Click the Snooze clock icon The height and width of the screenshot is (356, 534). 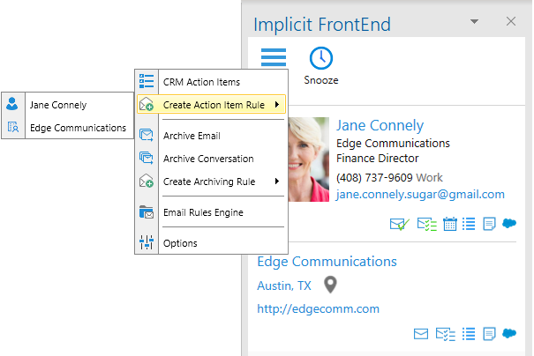pos(320,59)
